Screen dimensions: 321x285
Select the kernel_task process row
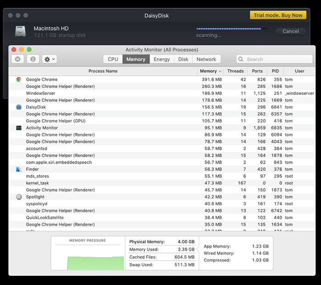(x=162, y=183)
